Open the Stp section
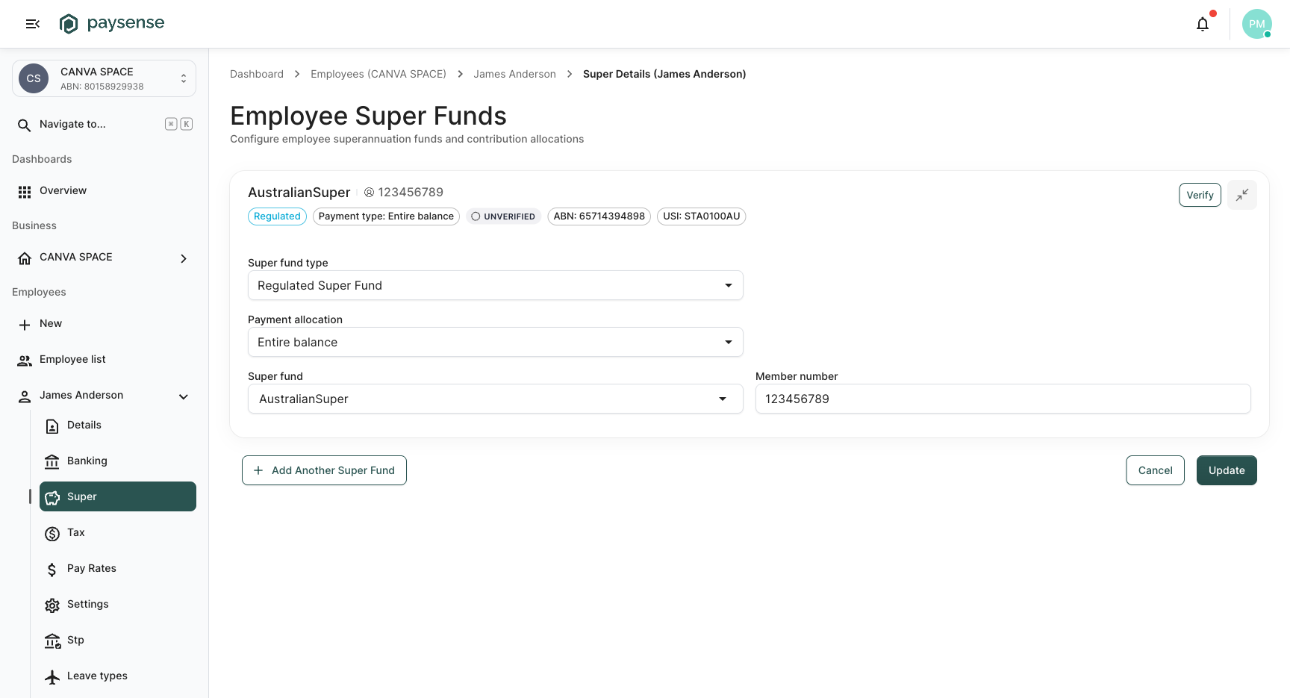Screen dimensions: 1290x698 click(x=118, y=640)
